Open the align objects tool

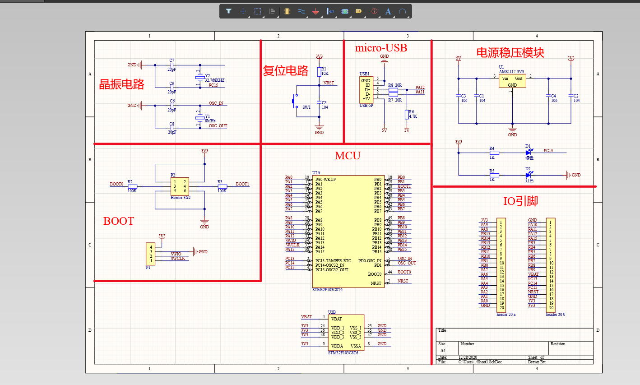click(x=272, y=11)
